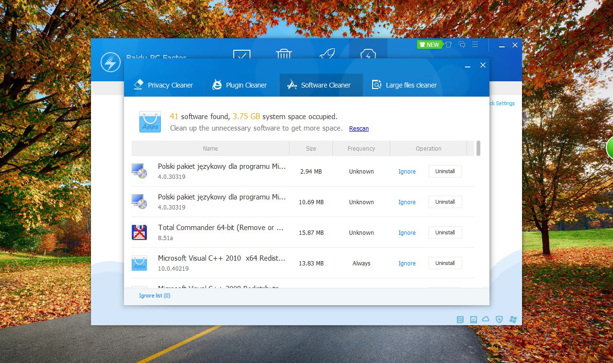The image size is (613, 363).
Task: Click icon of 10.69 MB Polski pakiet entry
Action: [139, 202]
